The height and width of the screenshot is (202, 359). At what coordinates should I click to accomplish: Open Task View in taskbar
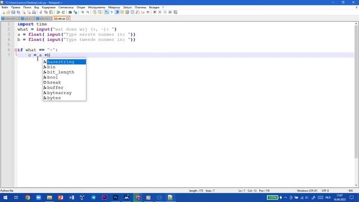tap(16, 198)
